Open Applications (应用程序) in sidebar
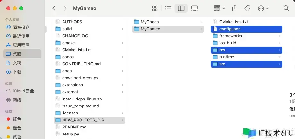Viewport: 295px width, 139px height. [22, 45]
